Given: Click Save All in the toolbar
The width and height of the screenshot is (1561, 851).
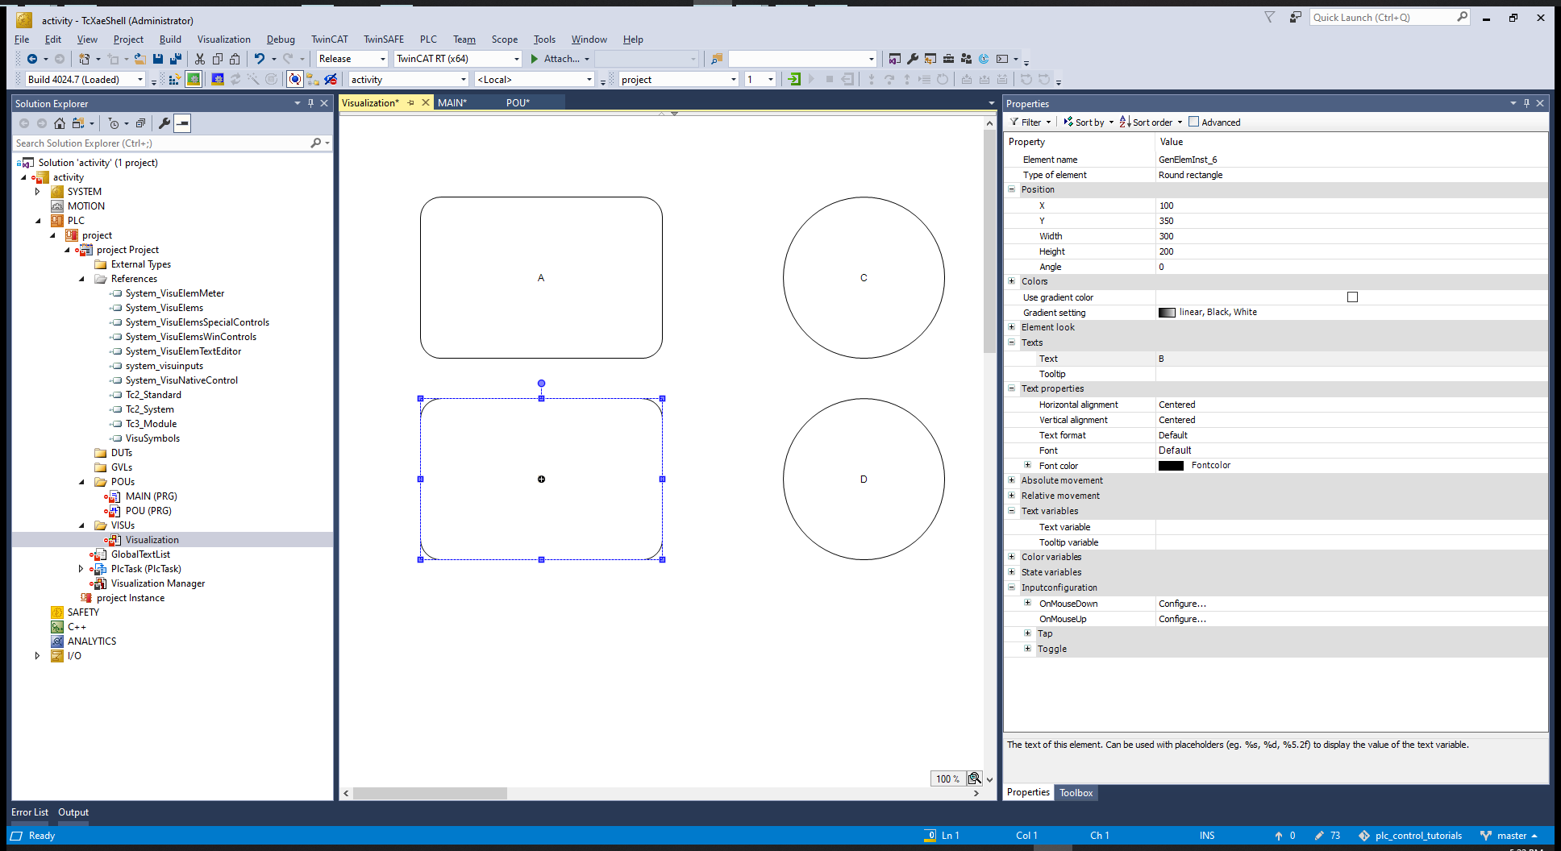Looking at the screenshot, I should point(175,59).
